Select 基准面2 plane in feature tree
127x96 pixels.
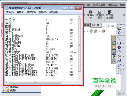click(x=14, y=87)
